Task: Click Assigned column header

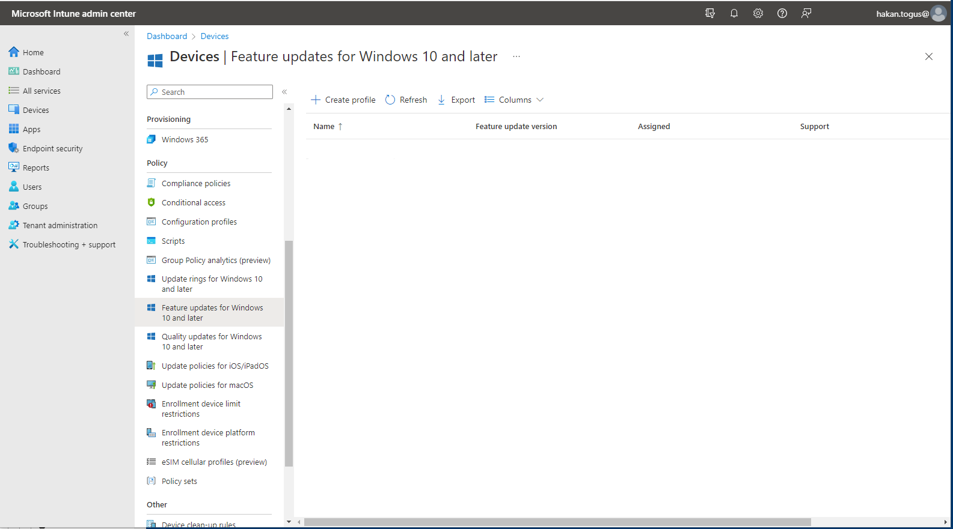Action: [654, 126]
